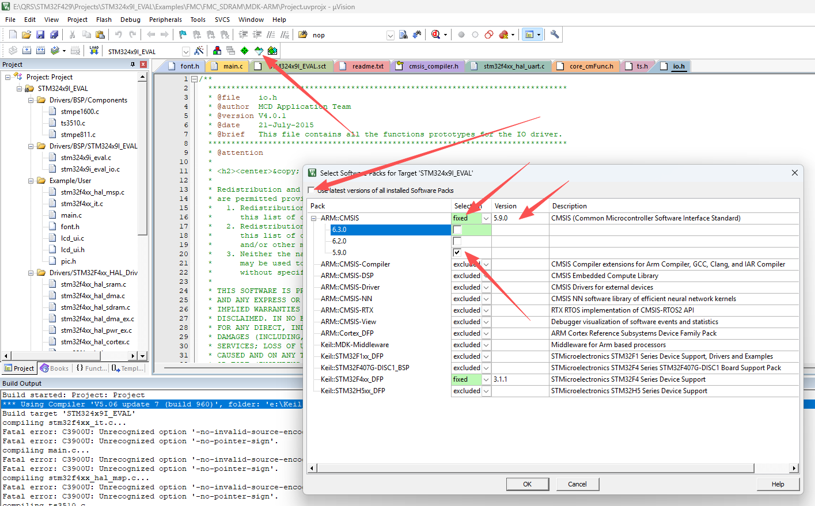This screenshot has width=815, height=506.
Task: Open selection dropdown for Keil::STM32H5xx_DFP
Action: tap(486, 391)
